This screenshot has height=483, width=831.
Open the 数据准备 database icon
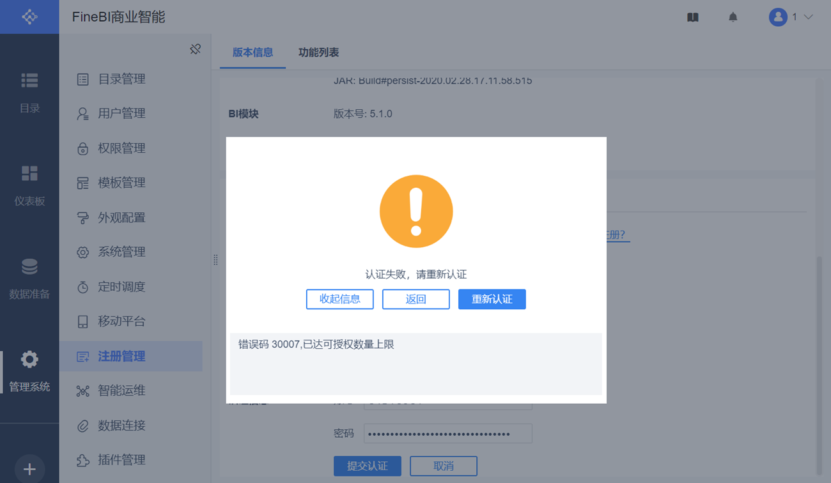(x=29, y=266)
